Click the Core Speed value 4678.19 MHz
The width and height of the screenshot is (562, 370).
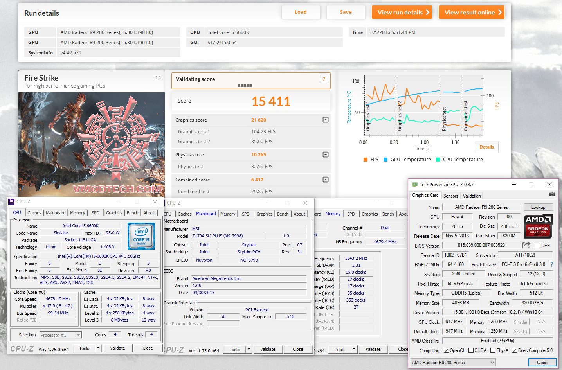tap(58, 299)
